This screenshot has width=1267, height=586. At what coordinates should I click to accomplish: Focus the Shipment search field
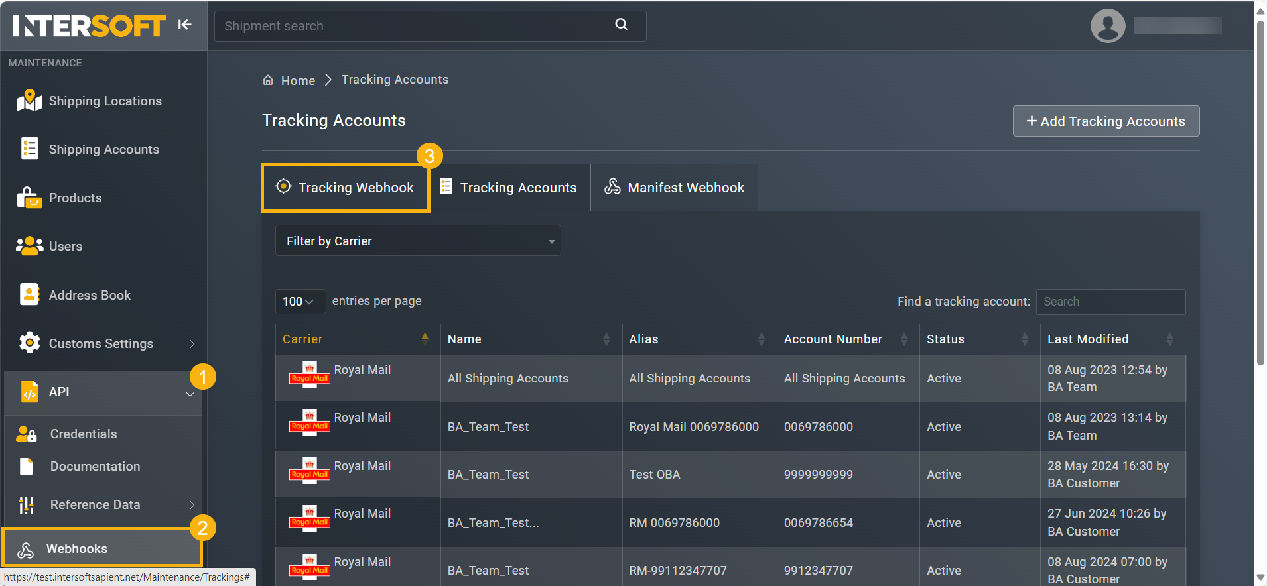(430, 26)
